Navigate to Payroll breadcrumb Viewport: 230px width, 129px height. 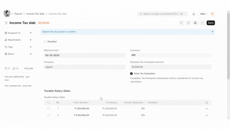[18, 14]
